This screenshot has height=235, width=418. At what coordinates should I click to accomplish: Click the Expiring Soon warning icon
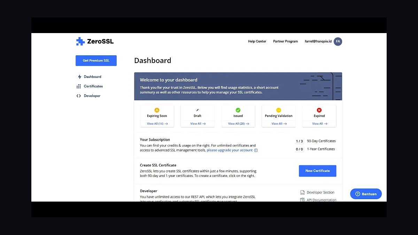pyautogui.click(x=157, y=110)
